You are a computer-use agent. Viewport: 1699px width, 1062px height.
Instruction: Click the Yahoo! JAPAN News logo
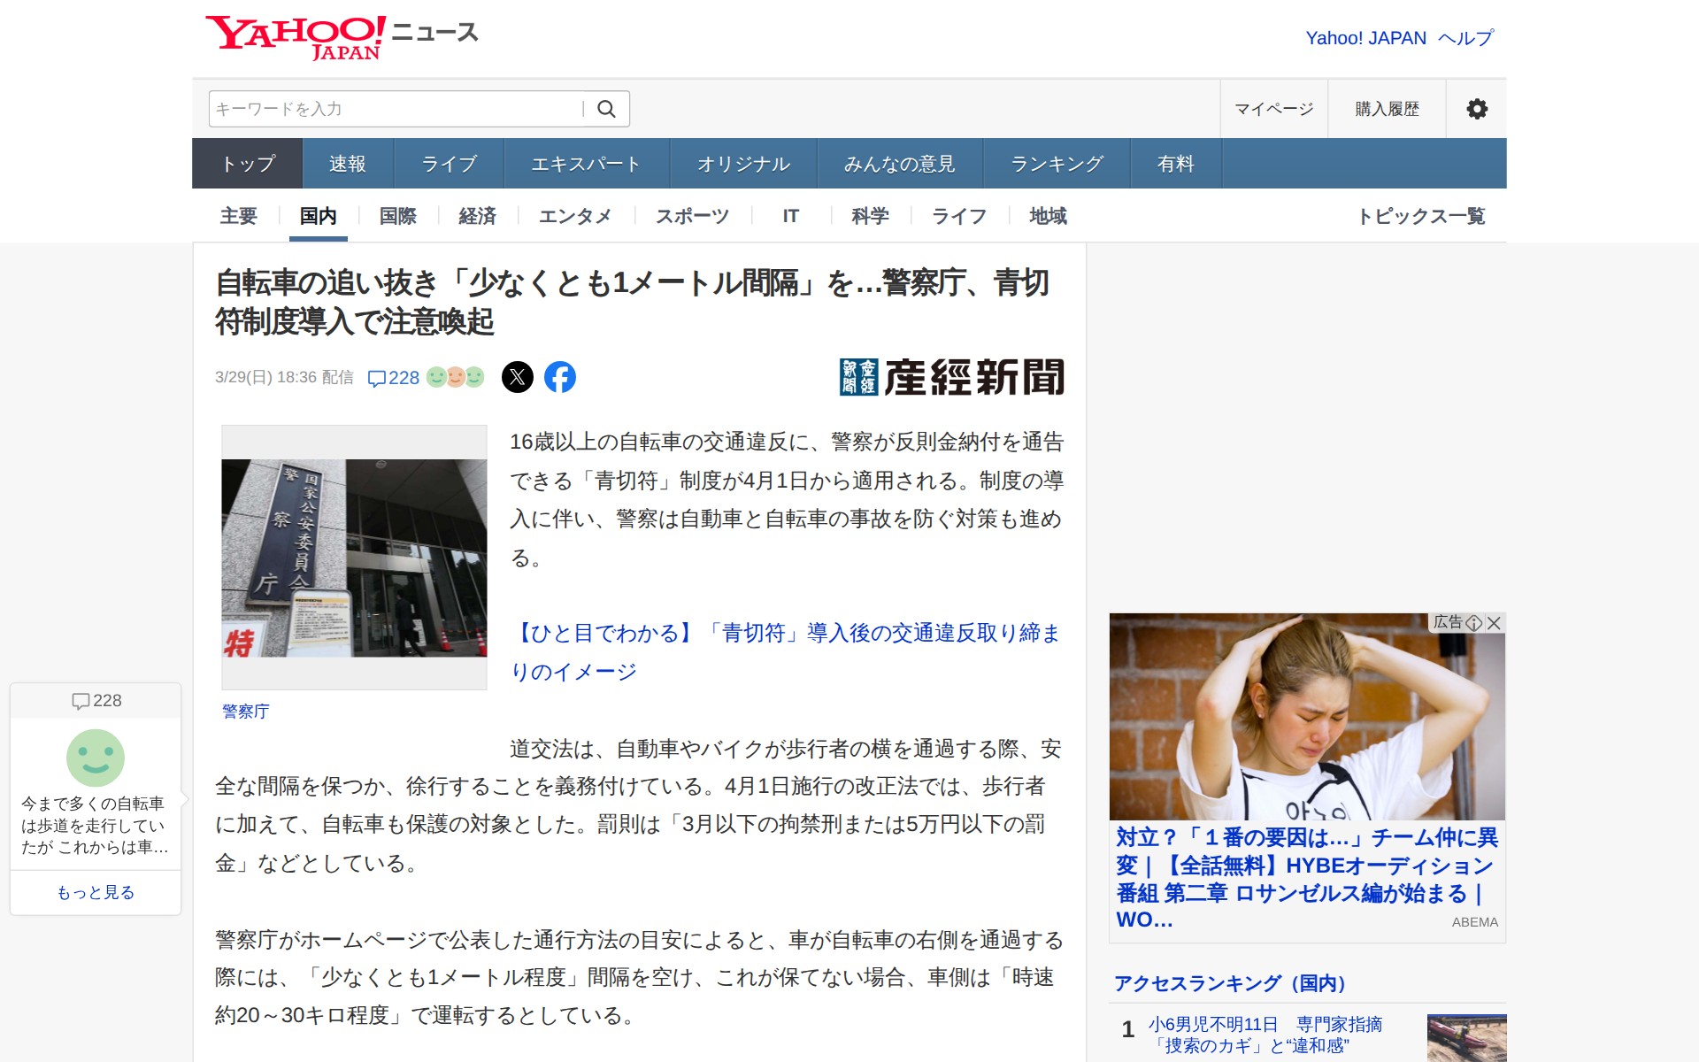pos(341,34)
